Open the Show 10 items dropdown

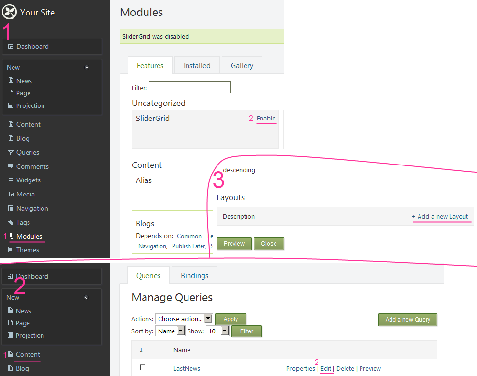tap(217, 331)
